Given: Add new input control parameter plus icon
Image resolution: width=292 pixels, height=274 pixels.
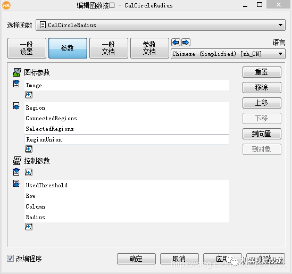Looking at the screenshot, I should point(29,172).
